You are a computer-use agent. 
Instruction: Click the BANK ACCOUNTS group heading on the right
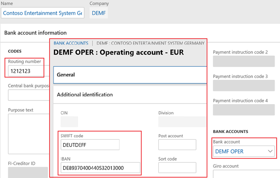point(230,132)
